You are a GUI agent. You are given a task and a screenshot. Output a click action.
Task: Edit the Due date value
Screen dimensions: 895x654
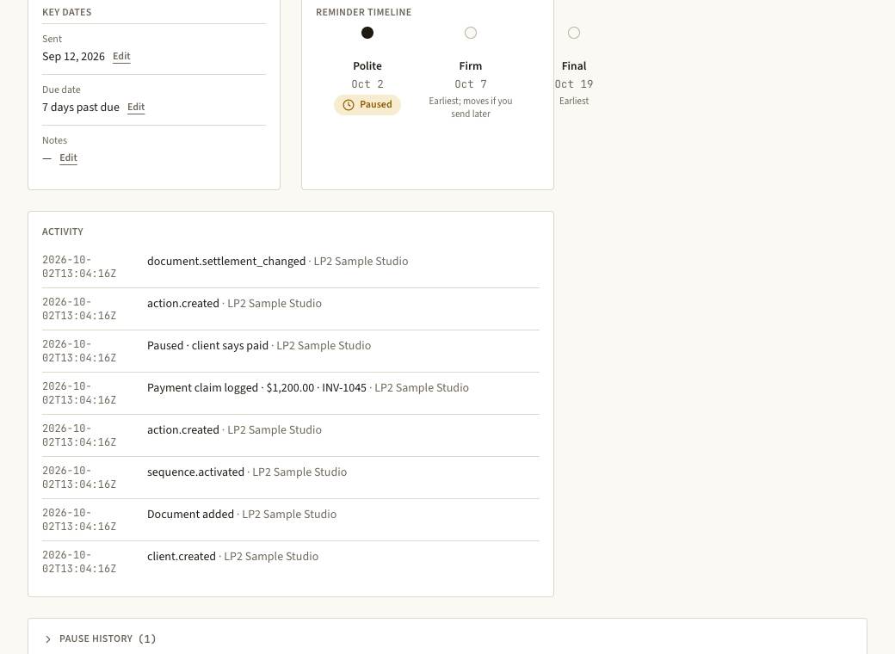click(x=136, y=108)
